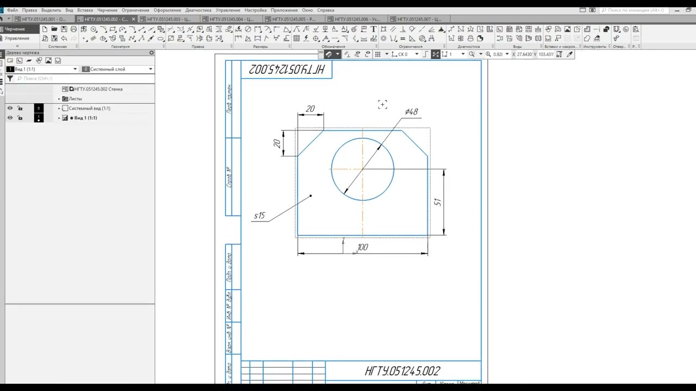Click the Print icon in the system toolbar
This screenshot has height=391, width=696.
pos(73,29)
